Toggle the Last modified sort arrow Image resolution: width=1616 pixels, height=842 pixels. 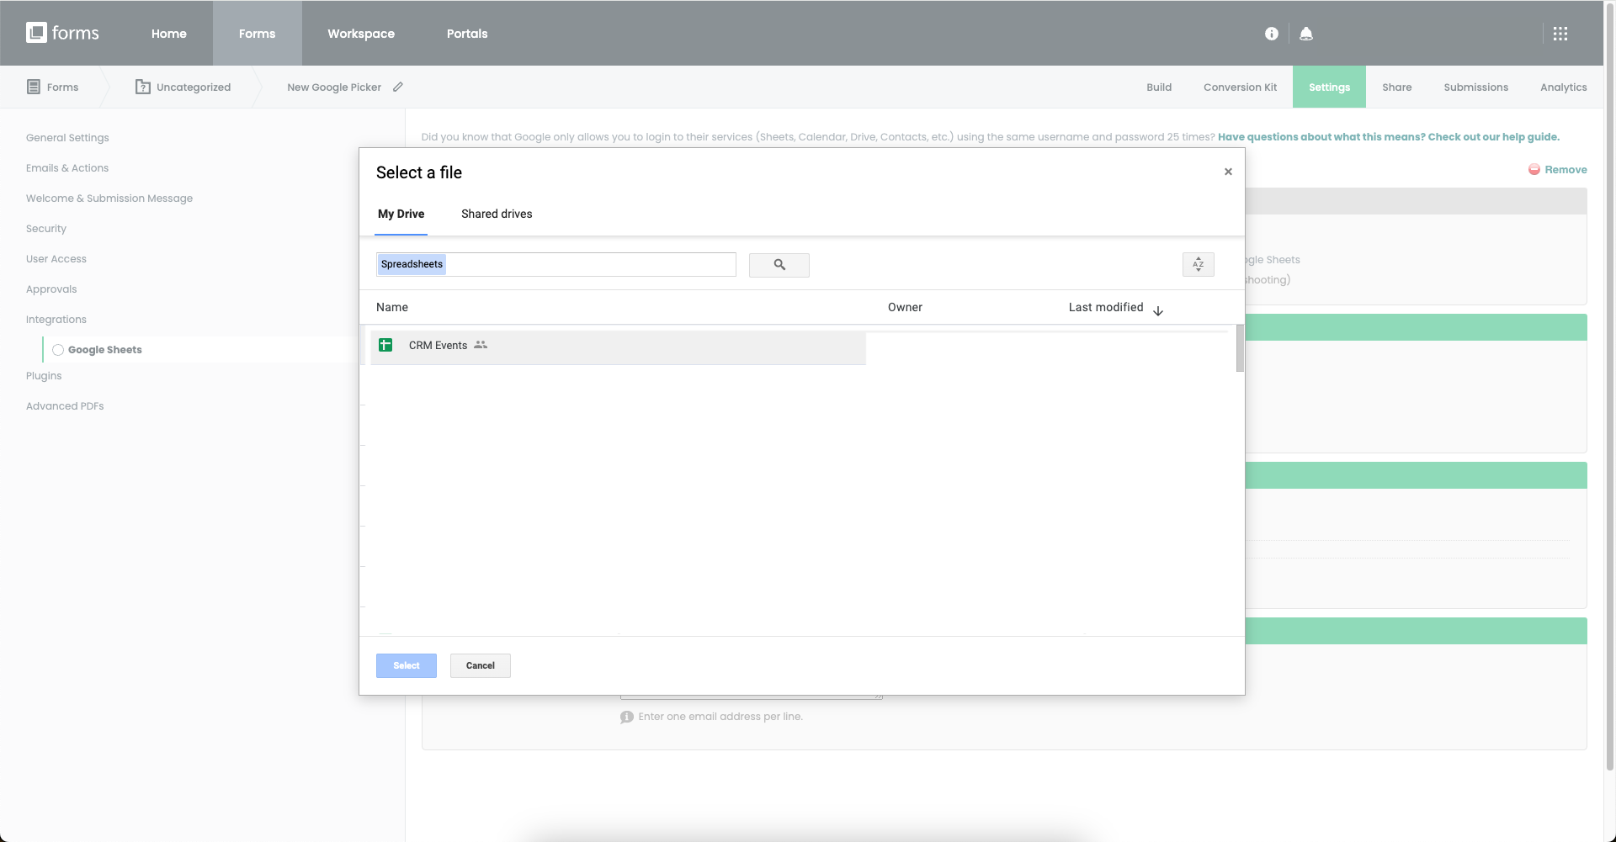coord(1158,310)
